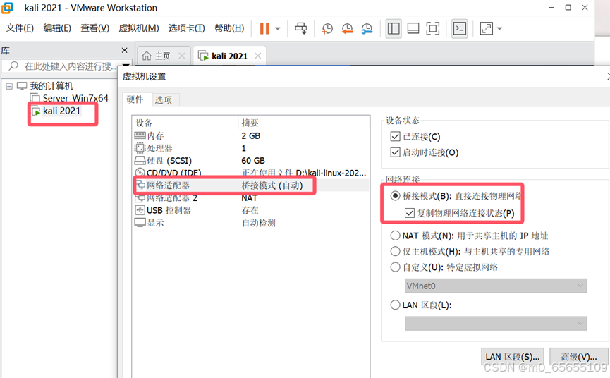Click the display monitor icon in device list
Screen dimensions: 610x378
[140, 223]
